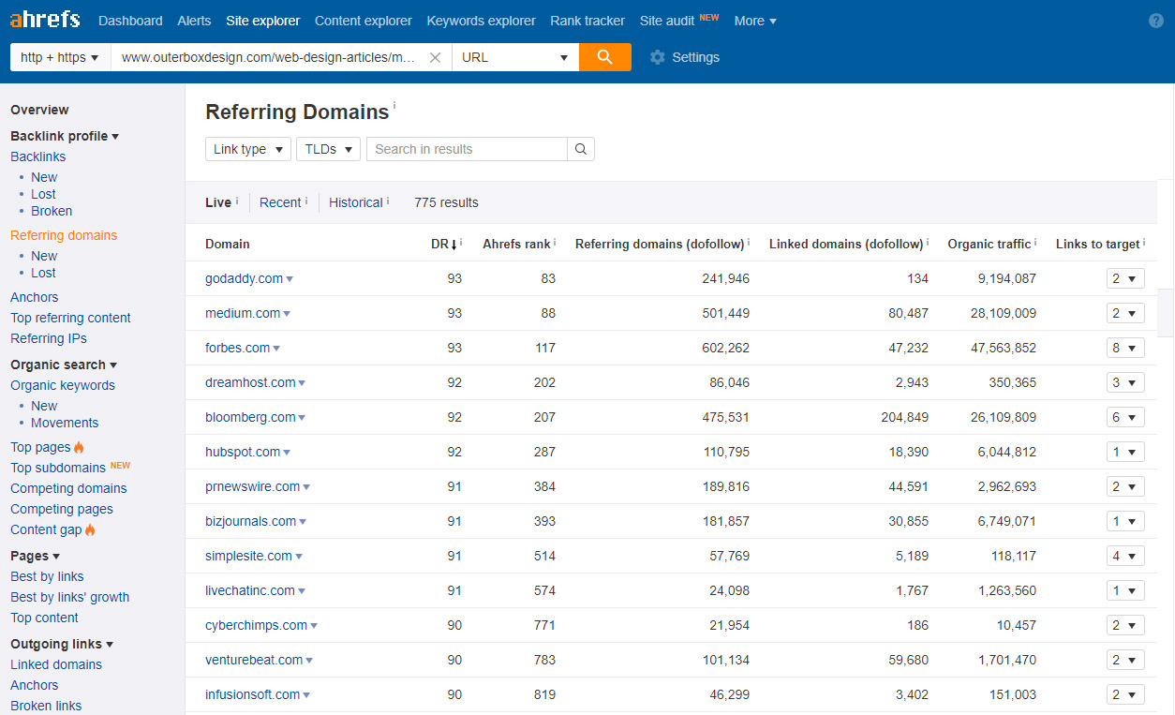Click the info icon next to Live
This screenshot has height=715, width=1175.
(237, 200)
